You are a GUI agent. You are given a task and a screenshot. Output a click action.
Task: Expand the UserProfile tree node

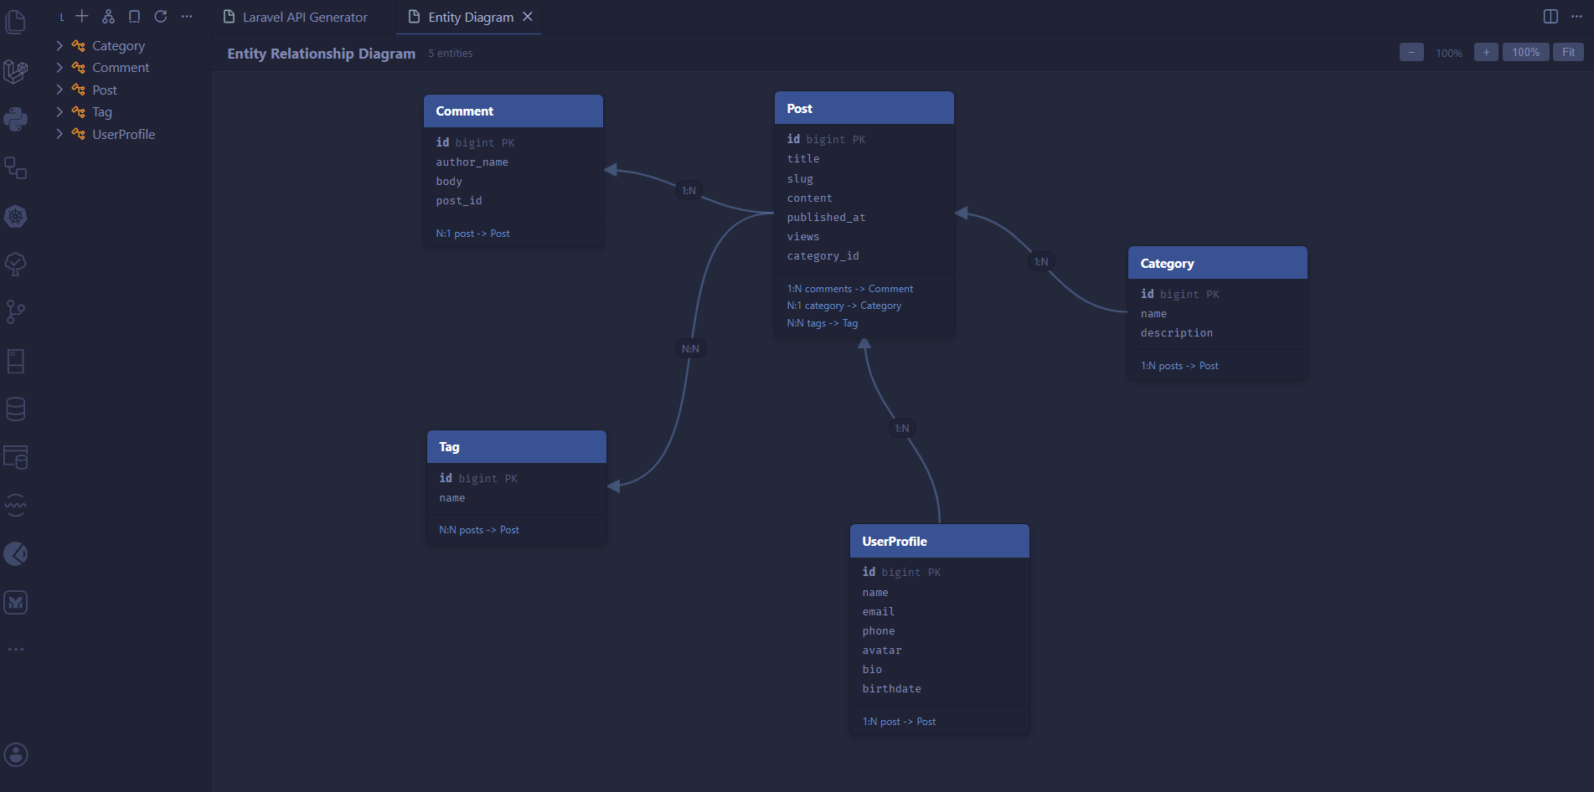pos(59,134)
